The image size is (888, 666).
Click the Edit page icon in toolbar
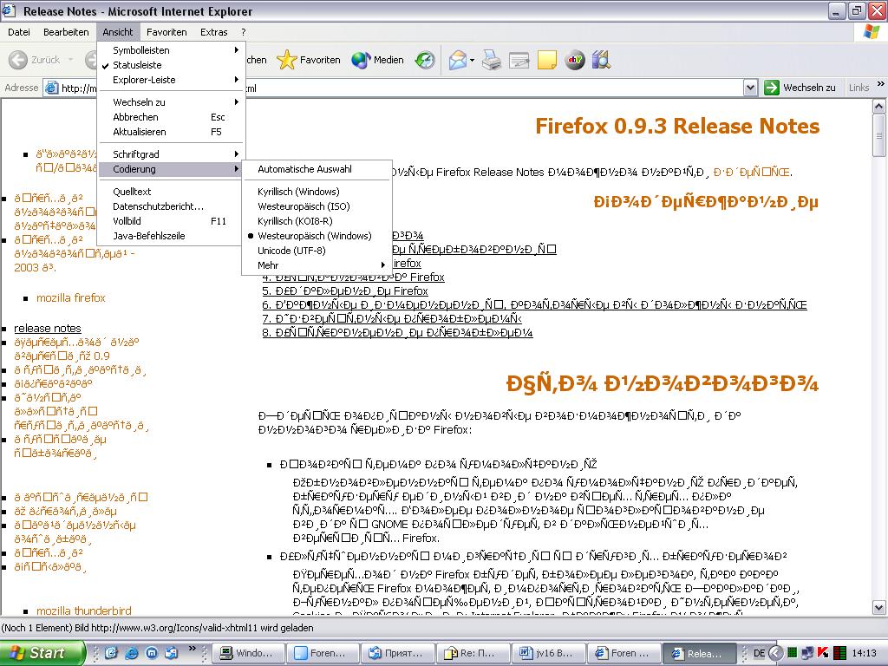[x=519, y=60]
